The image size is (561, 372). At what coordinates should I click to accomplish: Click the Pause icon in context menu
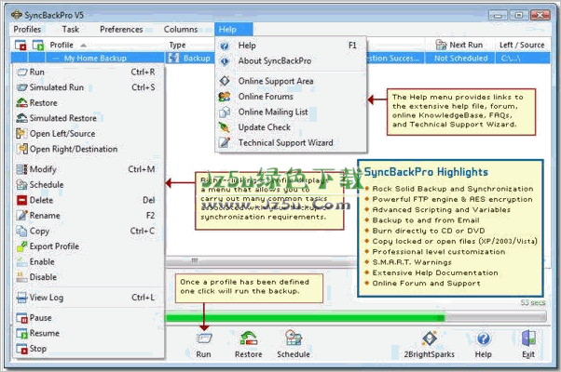pyautogui.click(x=21, y=318)
